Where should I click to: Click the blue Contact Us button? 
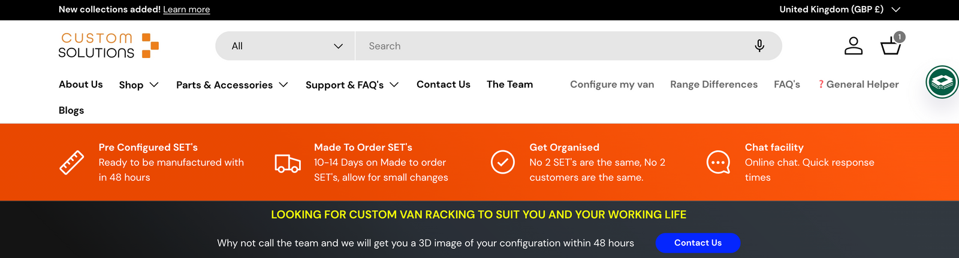pos(698,243)
